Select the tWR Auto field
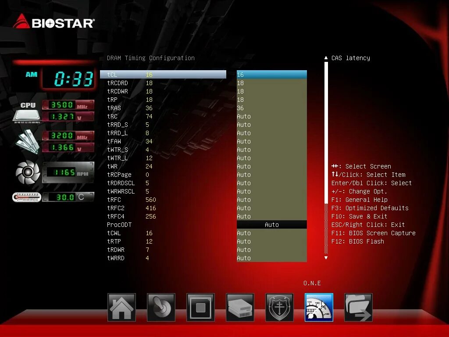The width and height of the screenshot is (449, 337). click(x=272, y=166)
